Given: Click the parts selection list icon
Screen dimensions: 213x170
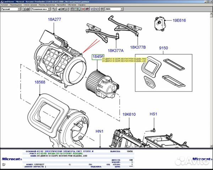Looking at the screenshot, I should click(x=54, y=9).
